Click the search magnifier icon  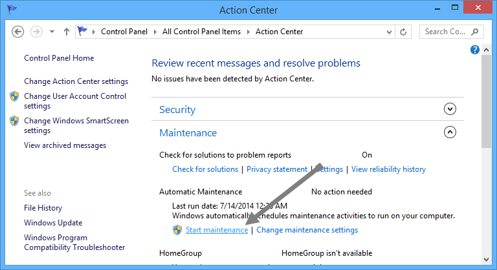pyautogui.click(x=475, y=32)
